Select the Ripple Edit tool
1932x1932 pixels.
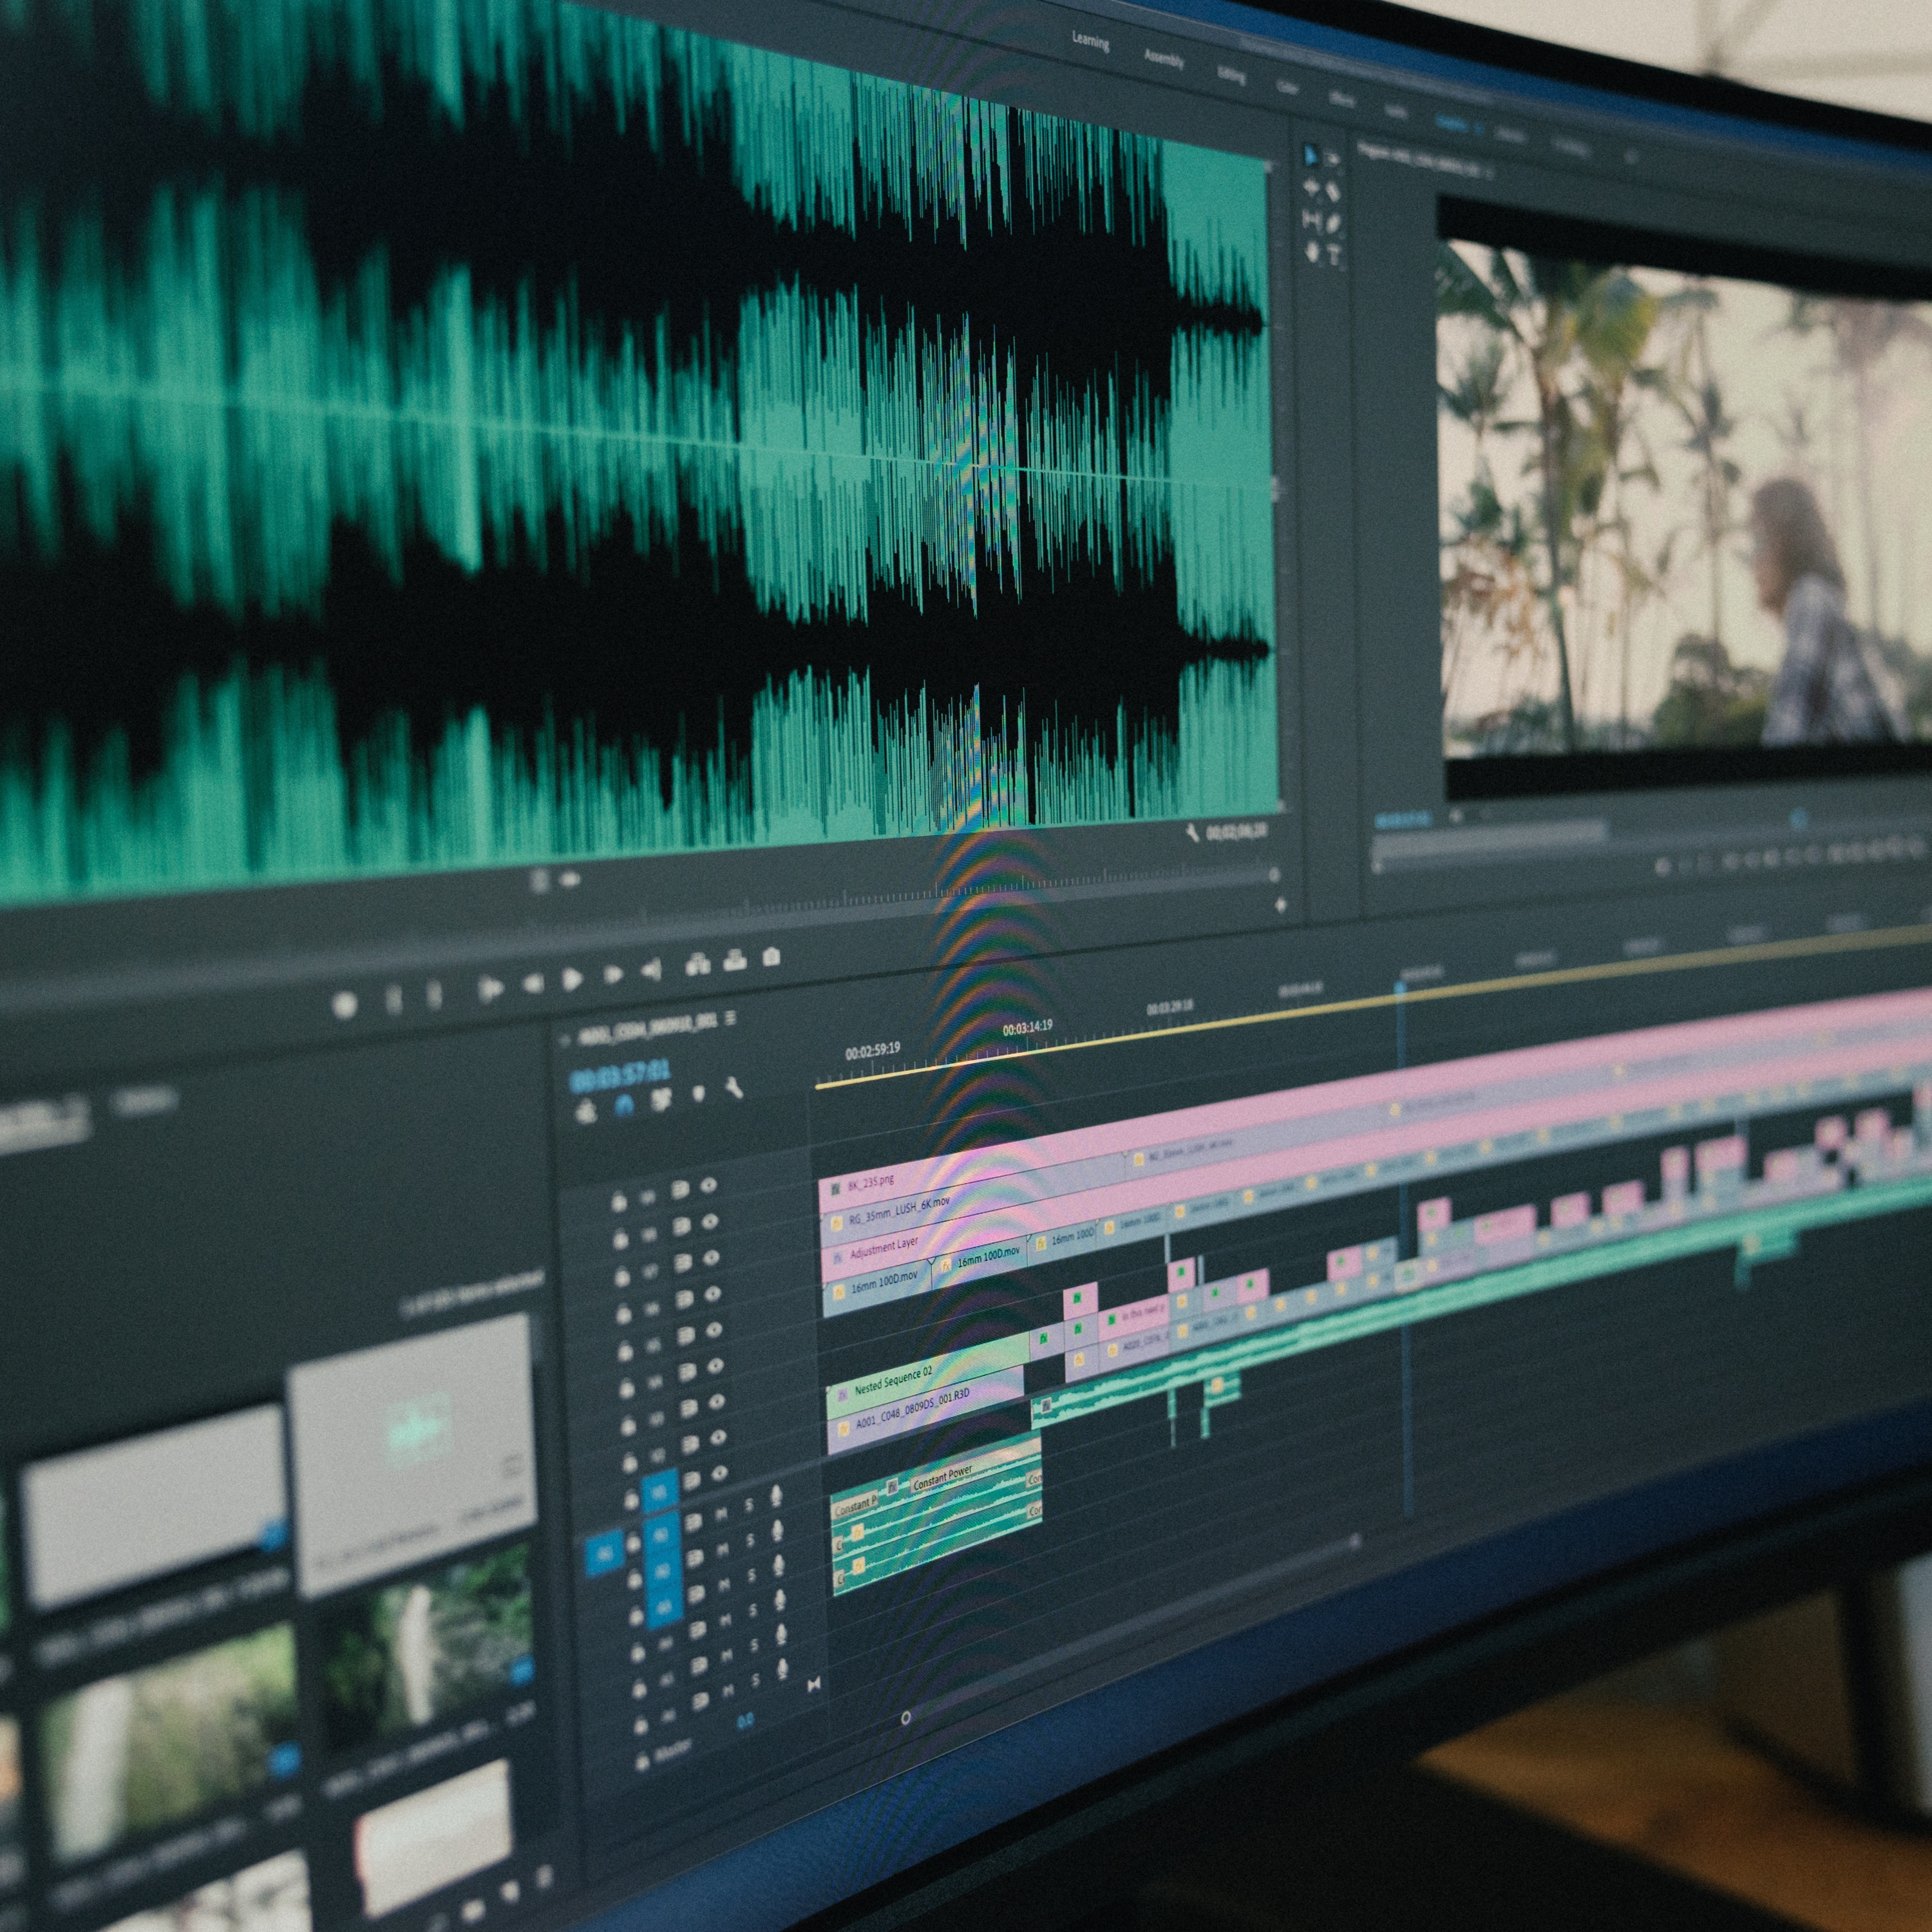tap(1311, 188)
